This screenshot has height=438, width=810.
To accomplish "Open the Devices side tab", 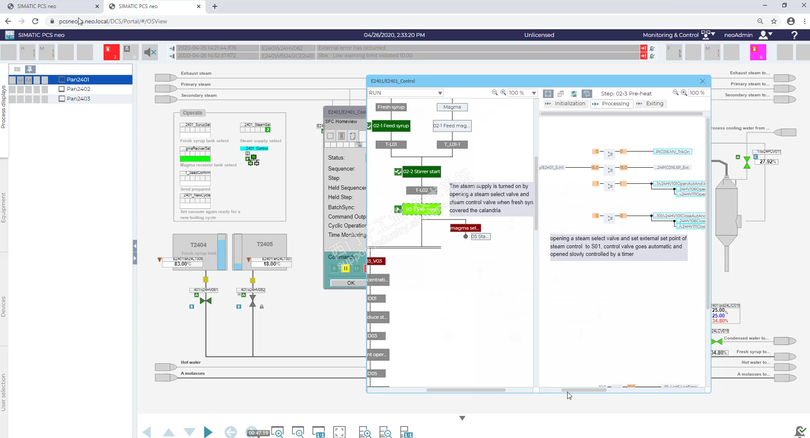I will [3, 306].
